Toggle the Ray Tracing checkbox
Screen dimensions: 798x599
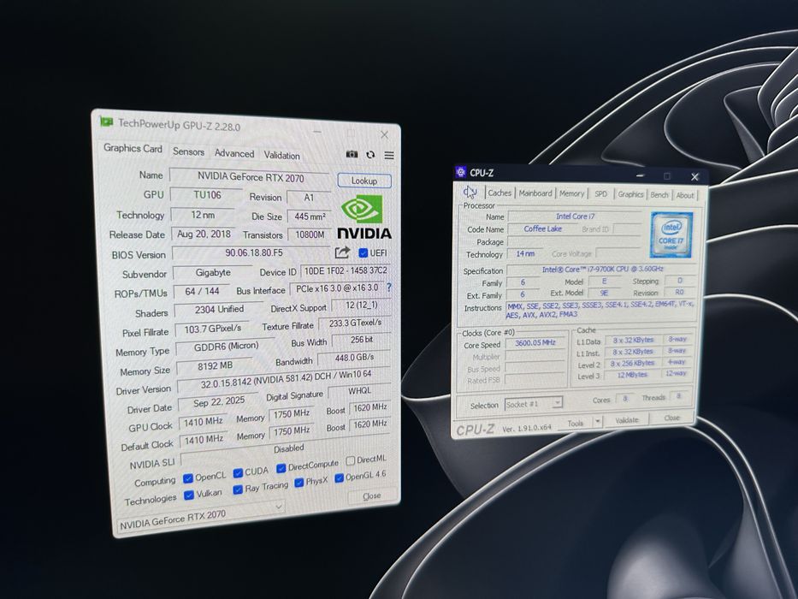click(x=238, y=489)
